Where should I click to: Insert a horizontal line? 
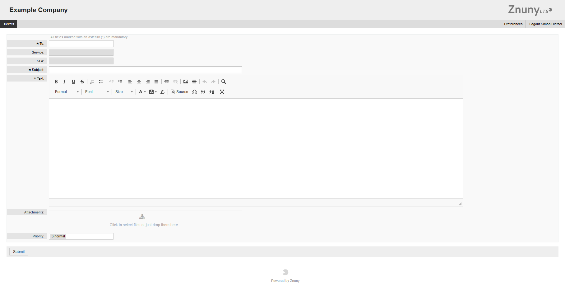(194, 82)
